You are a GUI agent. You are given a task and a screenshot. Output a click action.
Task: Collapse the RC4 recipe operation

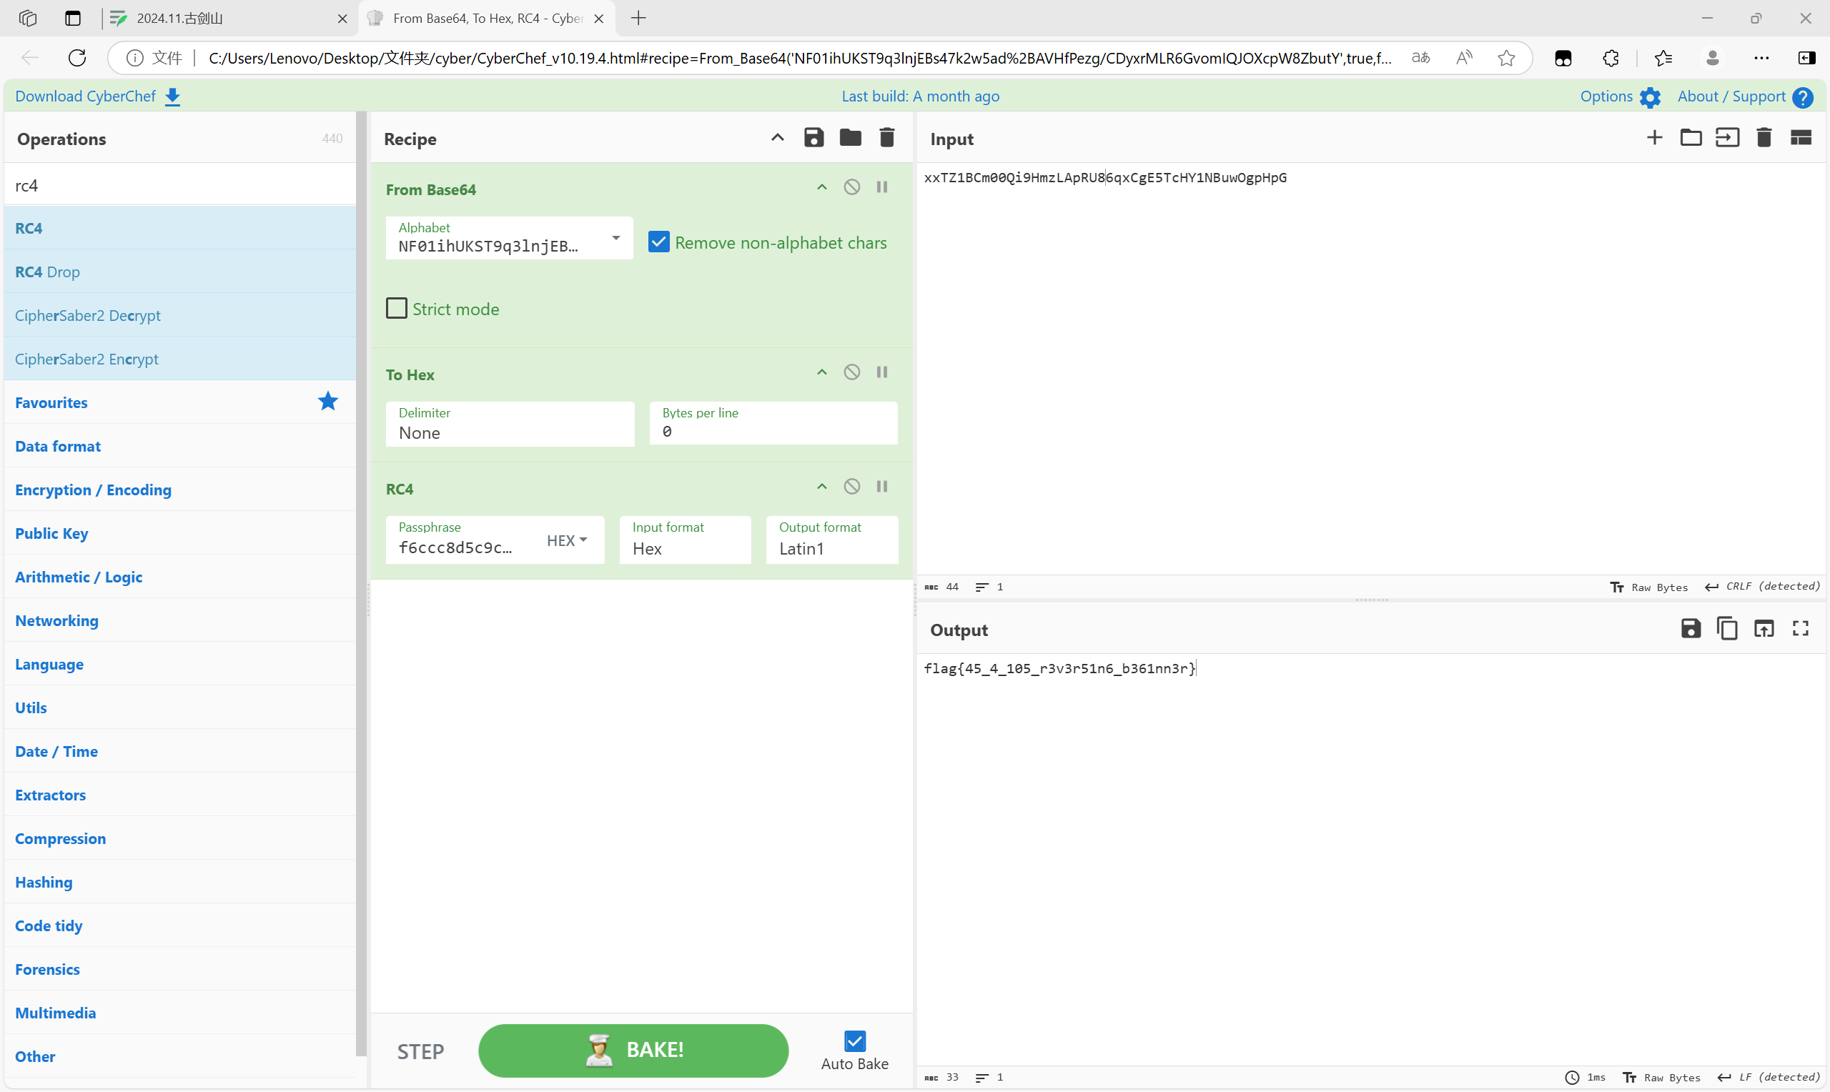822,487
